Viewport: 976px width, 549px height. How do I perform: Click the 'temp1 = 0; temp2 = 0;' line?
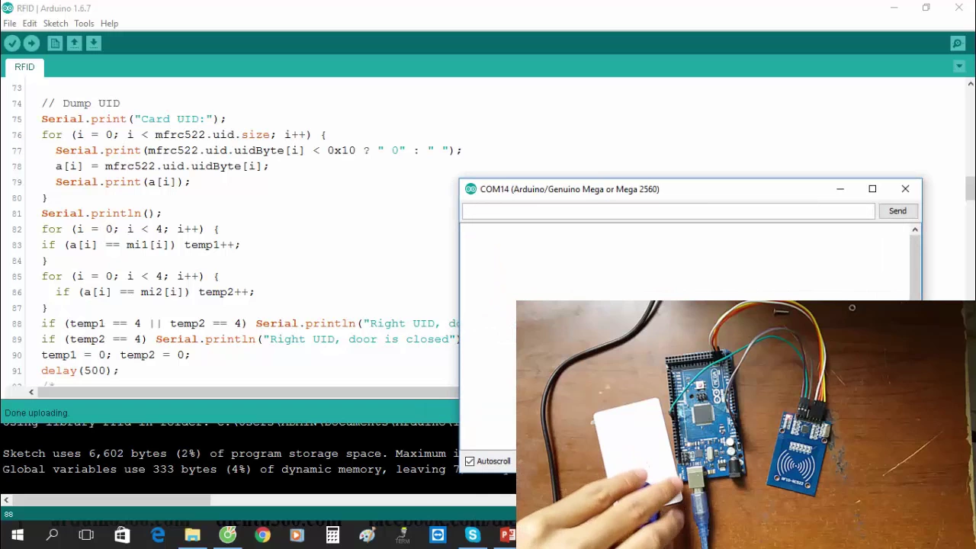tap(116, 355)
